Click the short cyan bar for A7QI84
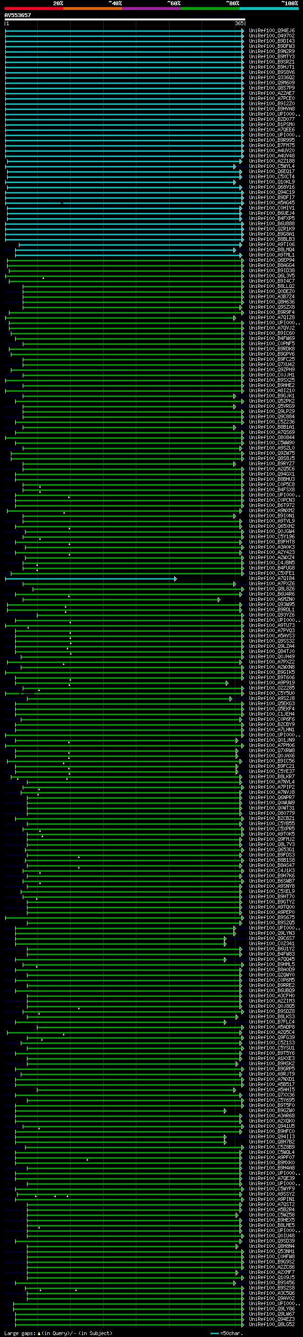 pyautogui.click(x=91, y=579)
